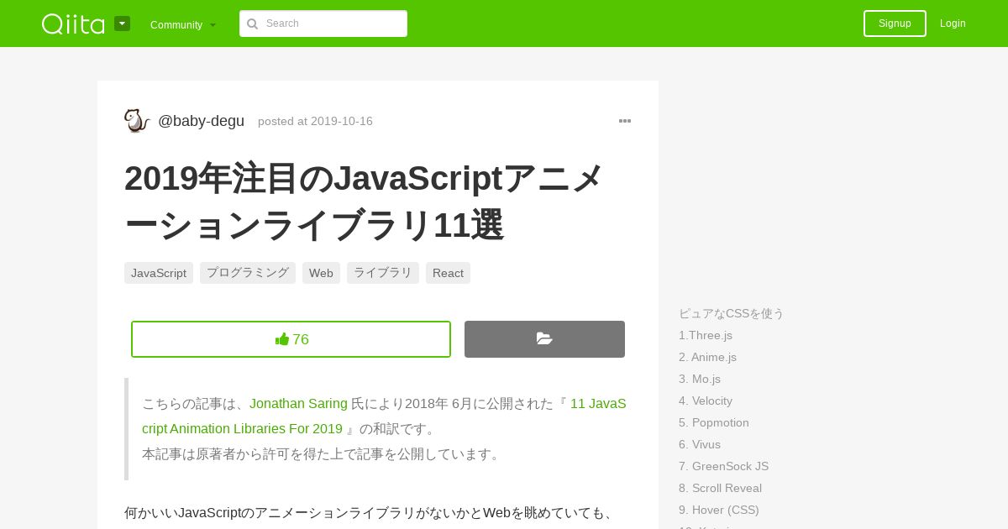The image size is (1008, 529).
Task: Click the posted at 2019-10-16 date text
Action: [x=315, y=121]
